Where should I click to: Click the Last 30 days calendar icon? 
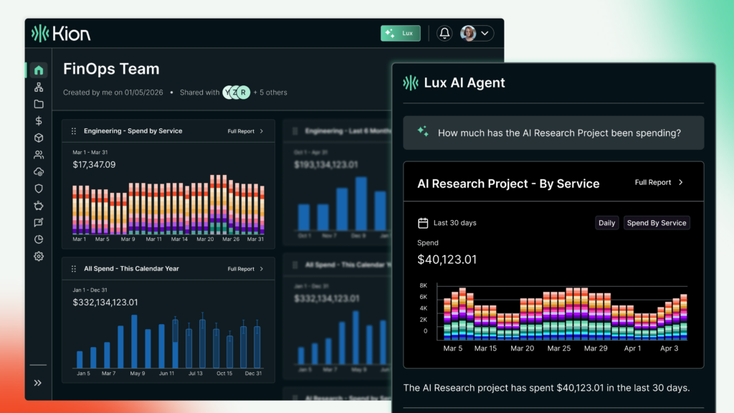pos(423,223)
